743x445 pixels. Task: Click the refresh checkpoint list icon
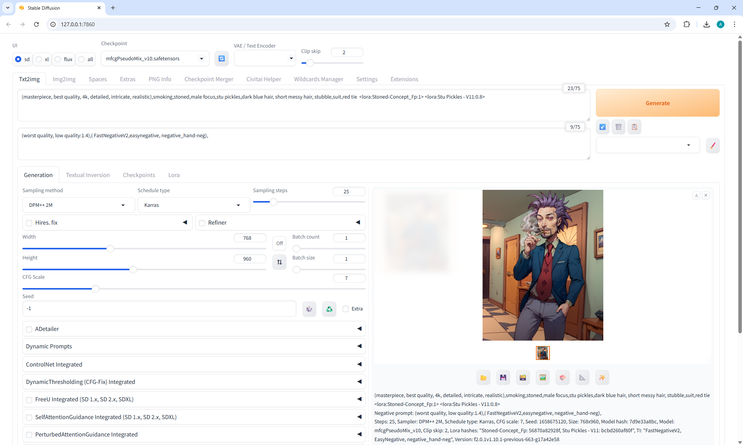tap(221, 58)
